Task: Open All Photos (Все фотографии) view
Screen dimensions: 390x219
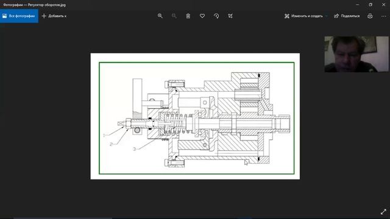Action: (x=19, y=16)
